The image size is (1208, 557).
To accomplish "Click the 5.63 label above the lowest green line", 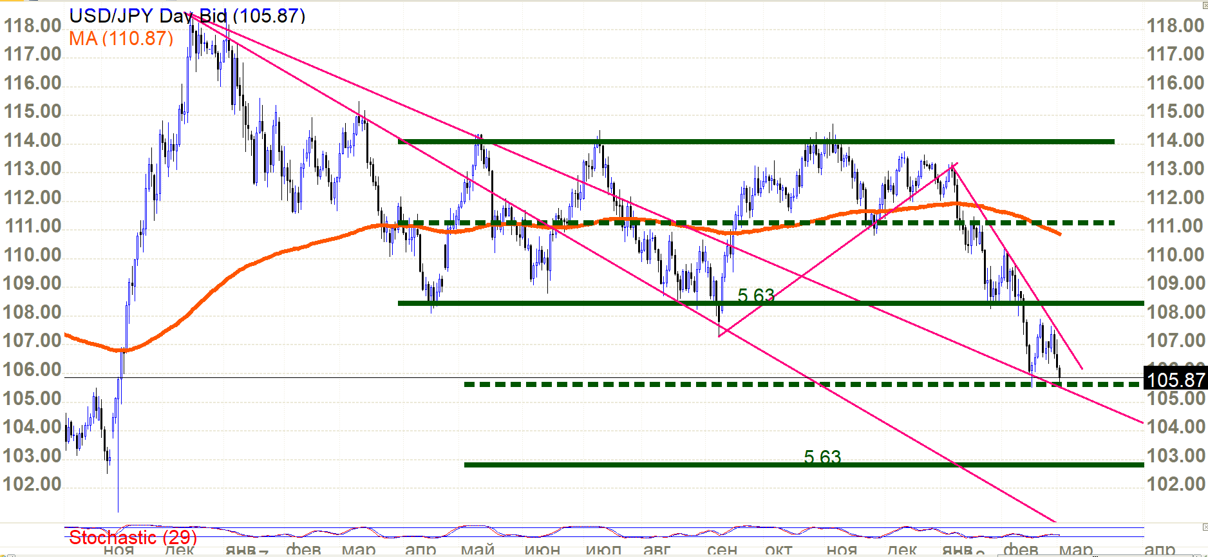I will 822,456.
